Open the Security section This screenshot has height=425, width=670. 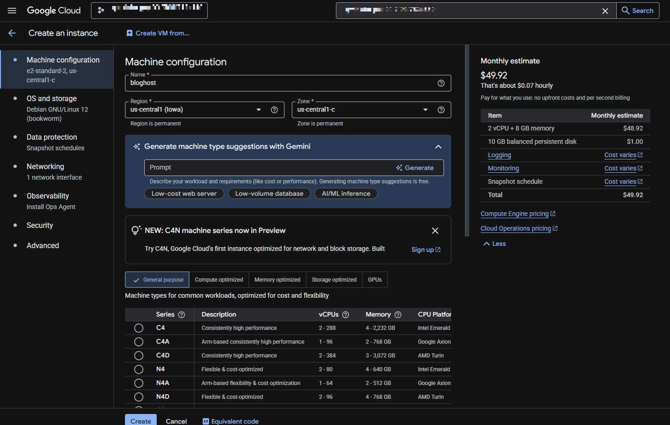point(57,226)
